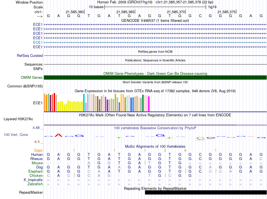Click the cyan bar in GTEx expression chart
Screen dimensions: 267x199
coord(84,103)
